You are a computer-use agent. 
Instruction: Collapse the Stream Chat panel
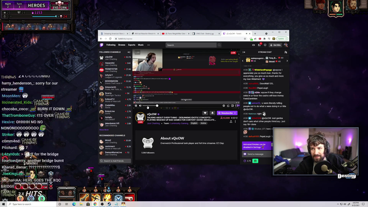[244, 52]
